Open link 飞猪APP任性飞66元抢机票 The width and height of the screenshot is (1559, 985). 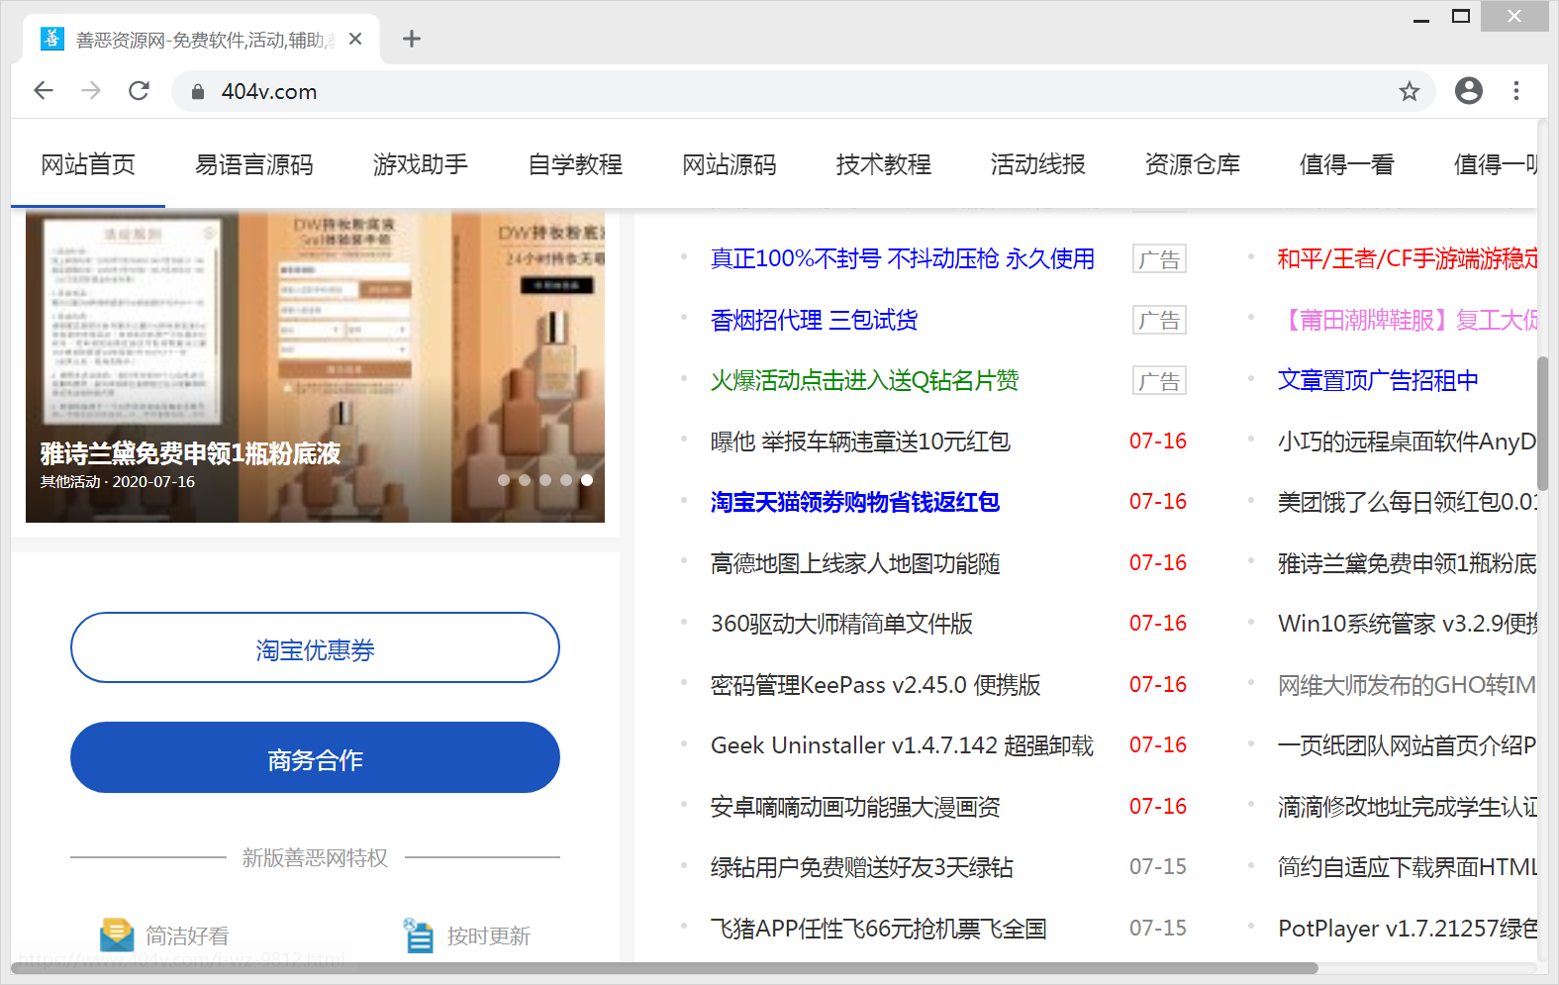pos(878,929)
